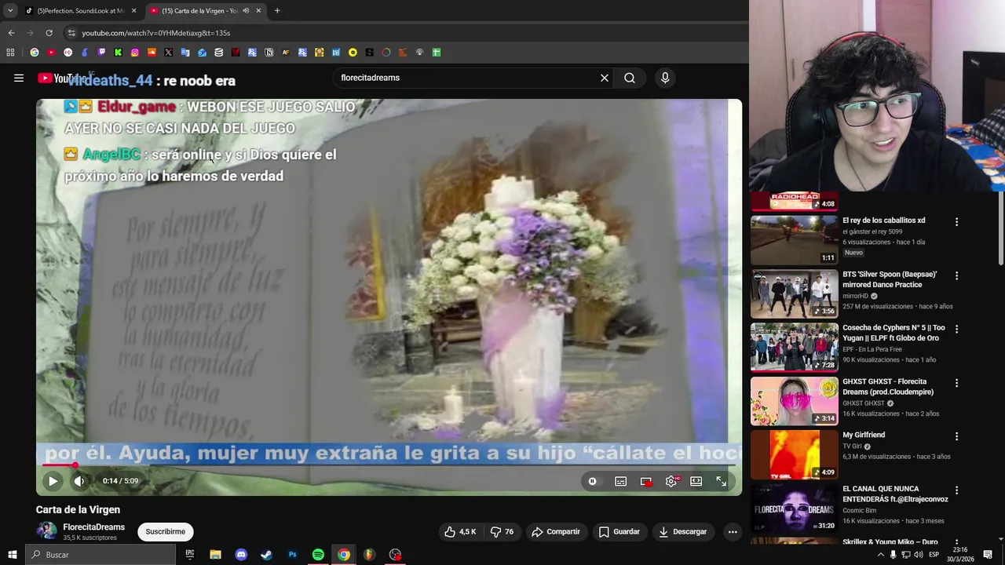The height and width of the screenshot is (565, 1005).
Task: Open the Twitch bookmark
Action: tap(101, 53)
